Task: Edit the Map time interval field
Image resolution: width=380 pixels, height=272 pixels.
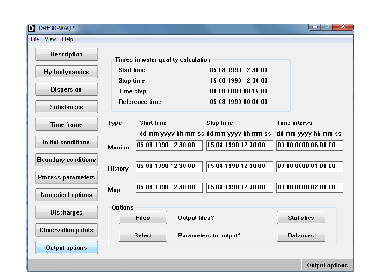Action: click(x=310, y=188)
